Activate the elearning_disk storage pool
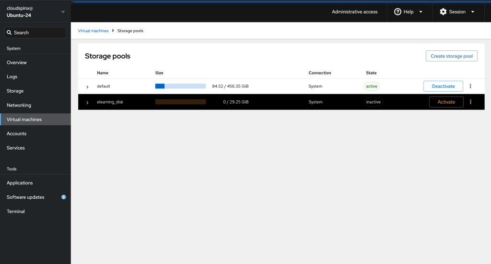491x264 pixels. (x=446, y=102)
